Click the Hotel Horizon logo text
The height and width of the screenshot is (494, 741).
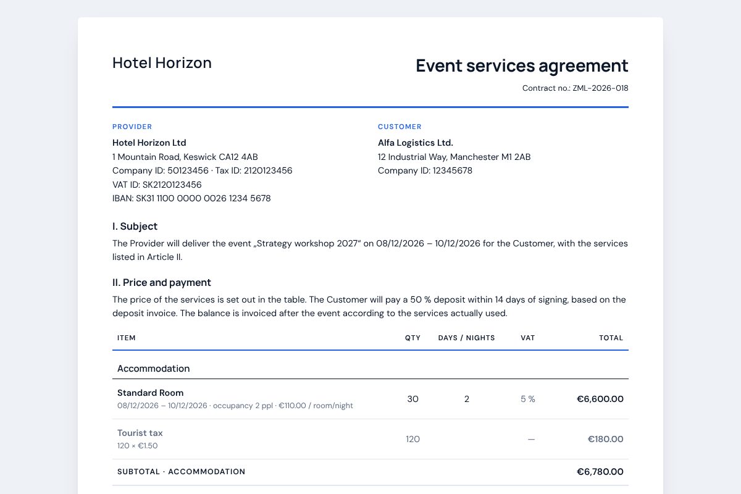coord(162,63)
